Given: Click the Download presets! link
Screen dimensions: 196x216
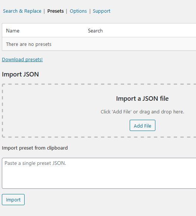Looking at the screenshot, I should 22,60.
